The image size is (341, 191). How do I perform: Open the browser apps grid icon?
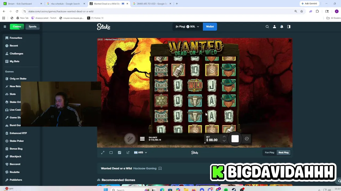click(3, 18)
